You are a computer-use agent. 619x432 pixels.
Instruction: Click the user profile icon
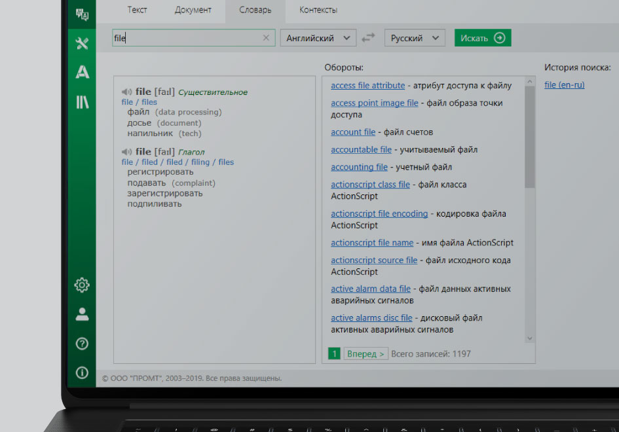point(82,314)
